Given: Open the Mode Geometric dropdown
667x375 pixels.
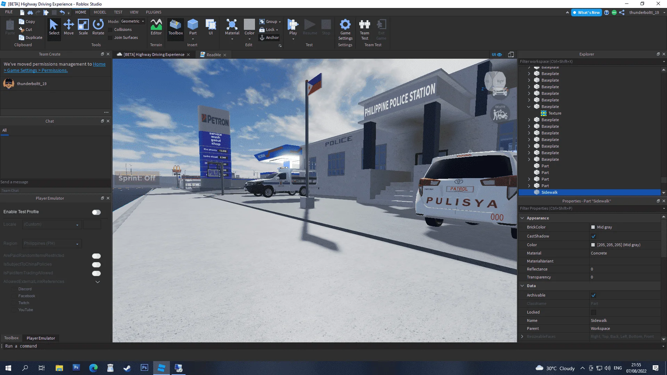Looking at the screenshot, I should click(133, 22).
